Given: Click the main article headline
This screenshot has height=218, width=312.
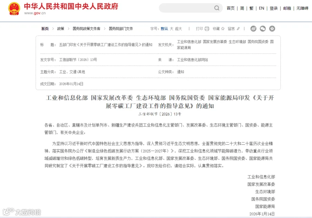Looking at the screenshot, I should tap(160, 102).
